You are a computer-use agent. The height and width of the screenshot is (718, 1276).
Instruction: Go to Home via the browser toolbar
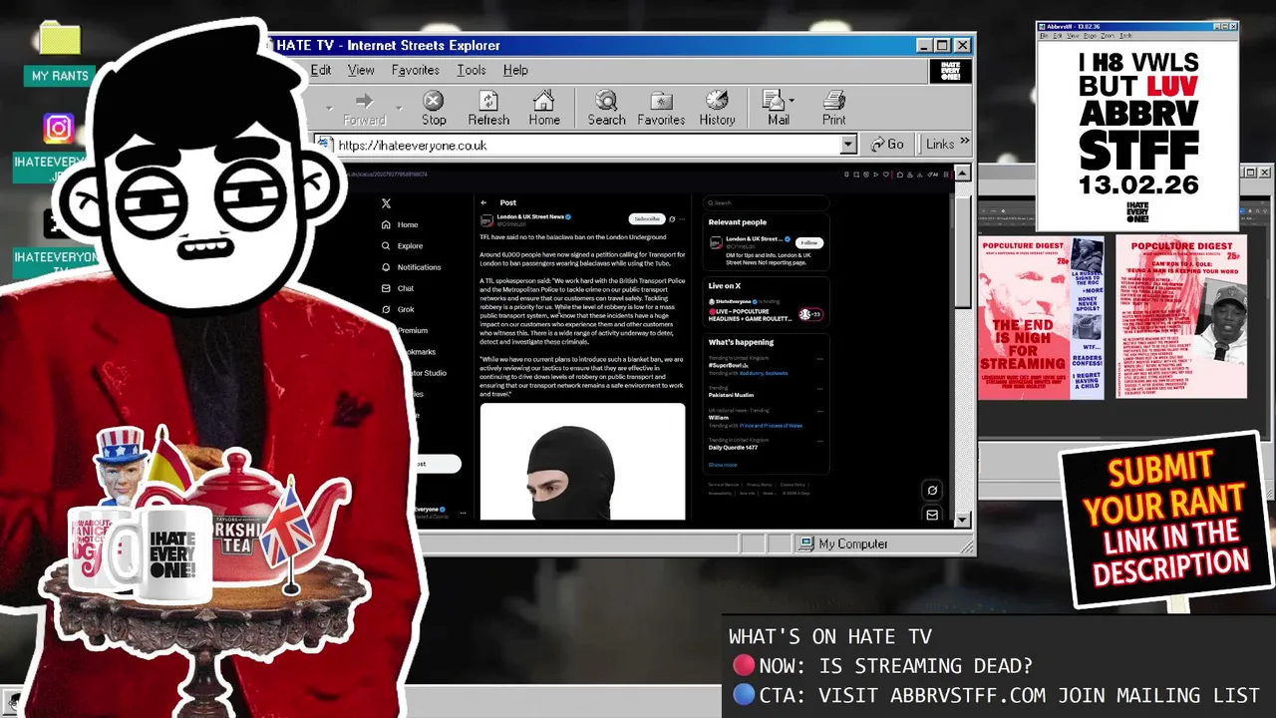pos(544,108)
